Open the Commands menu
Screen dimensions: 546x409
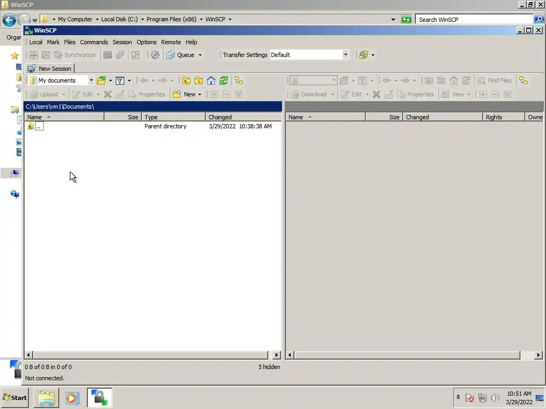[x=94, y=42]
